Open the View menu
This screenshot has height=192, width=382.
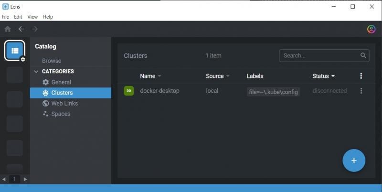(x=32, y=17)
